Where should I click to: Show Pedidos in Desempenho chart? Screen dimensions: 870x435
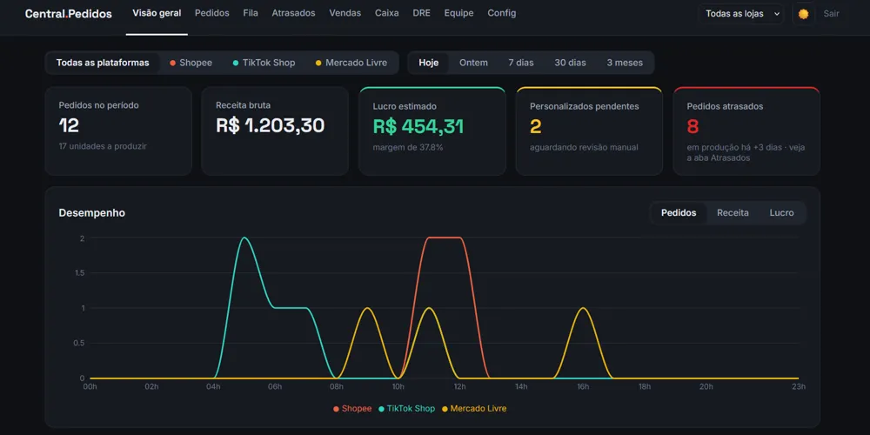click(679, 213)
